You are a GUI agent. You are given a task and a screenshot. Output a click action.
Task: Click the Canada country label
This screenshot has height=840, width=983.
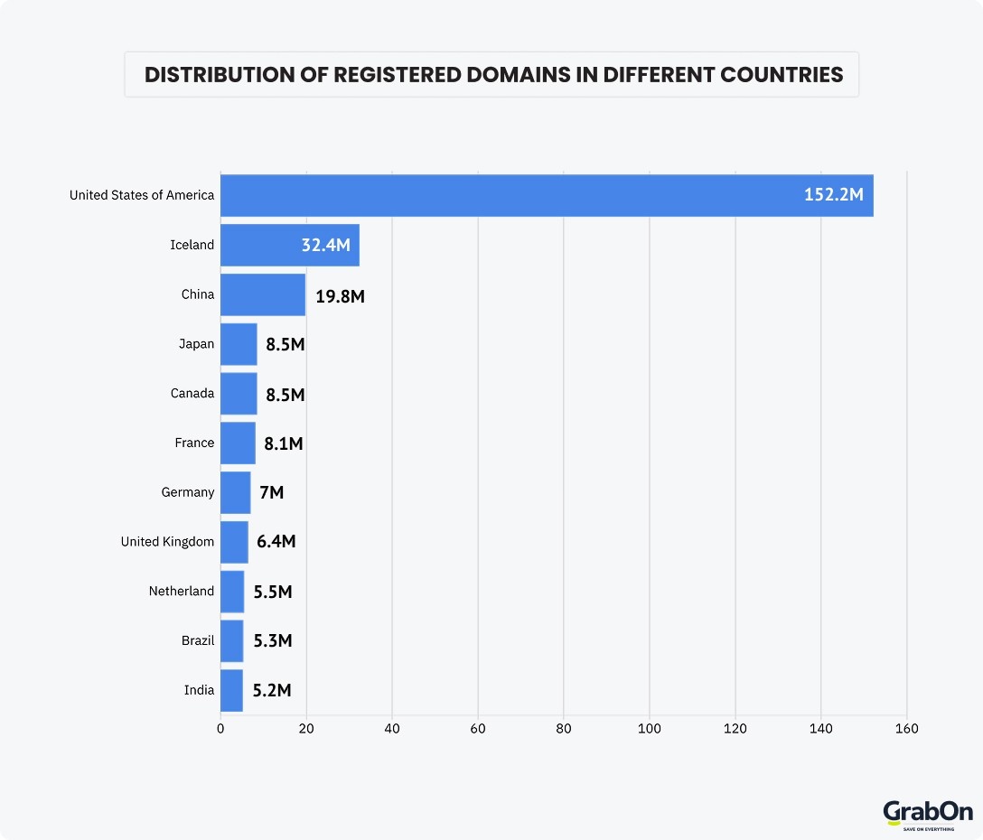(x=192, y=393)
